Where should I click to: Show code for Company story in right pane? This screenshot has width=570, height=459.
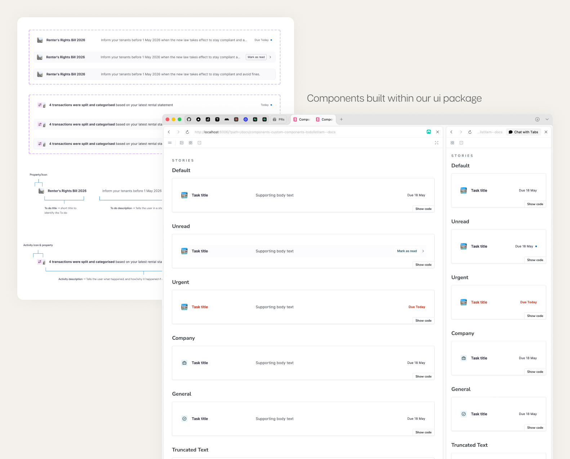(535, 372)
